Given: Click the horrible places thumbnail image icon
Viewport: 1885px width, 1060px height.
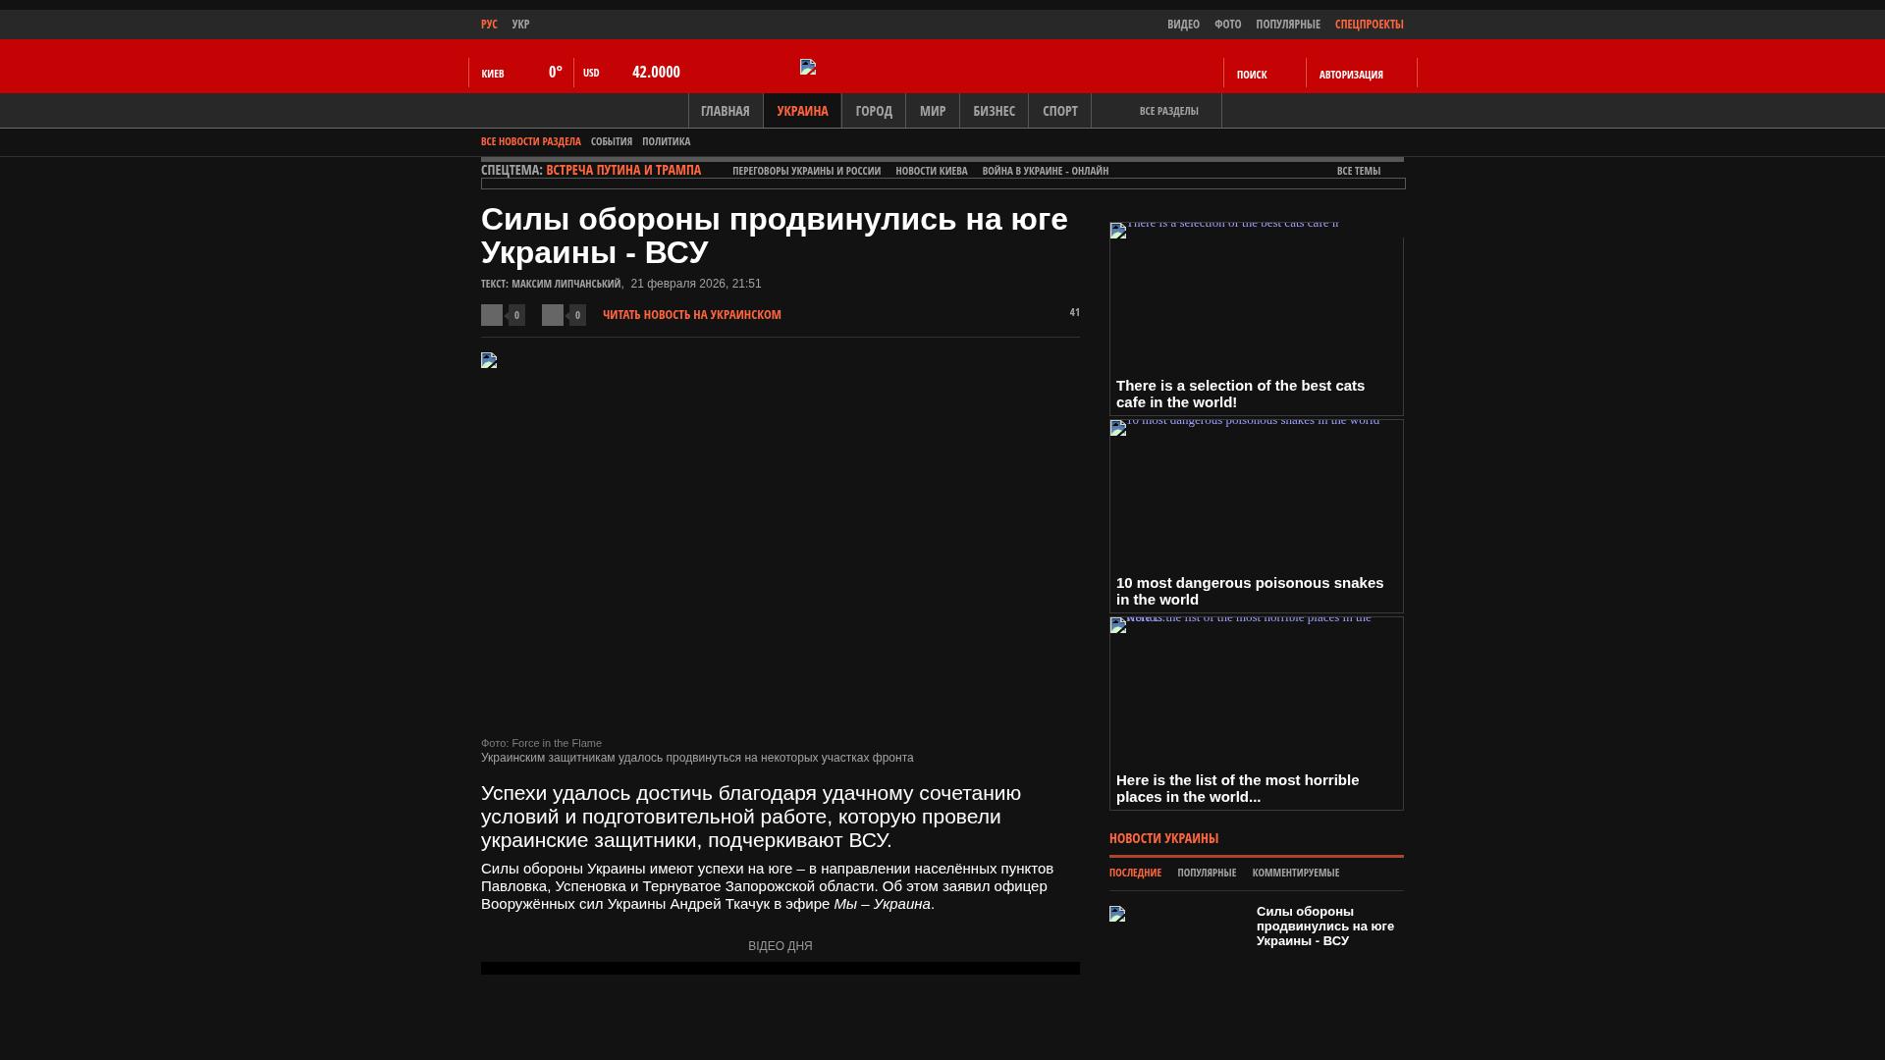Looking at the screenshot, I should (1118, 625).
